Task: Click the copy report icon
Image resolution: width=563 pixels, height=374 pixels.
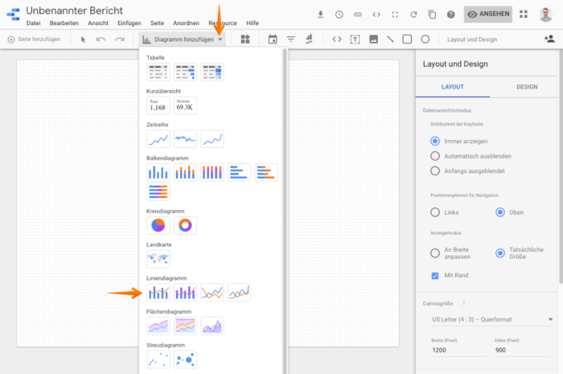Action: [x=433, y=14]
